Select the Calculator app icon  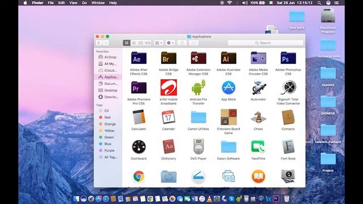coord(138,117)
